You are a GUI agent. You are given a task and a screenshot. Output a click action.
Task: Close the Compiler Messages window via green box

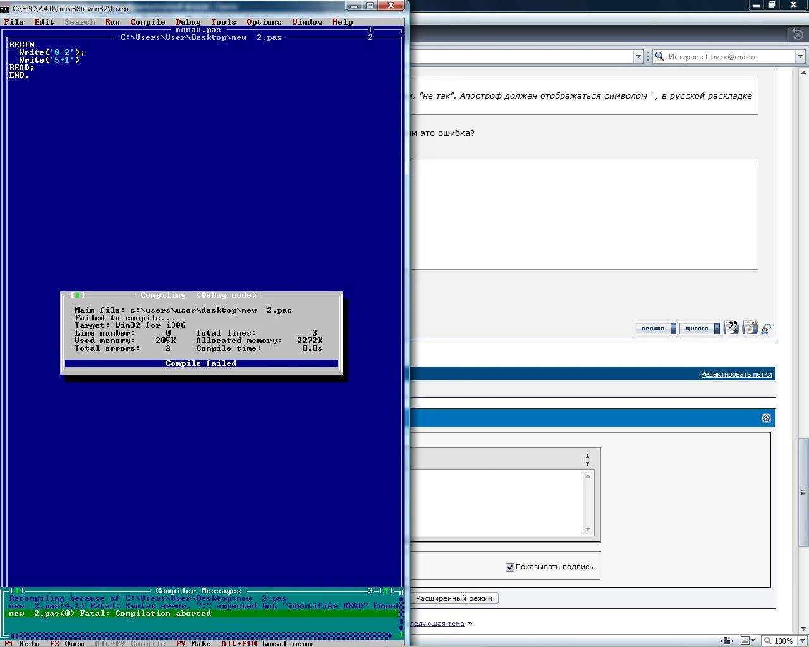pos(16,591)
